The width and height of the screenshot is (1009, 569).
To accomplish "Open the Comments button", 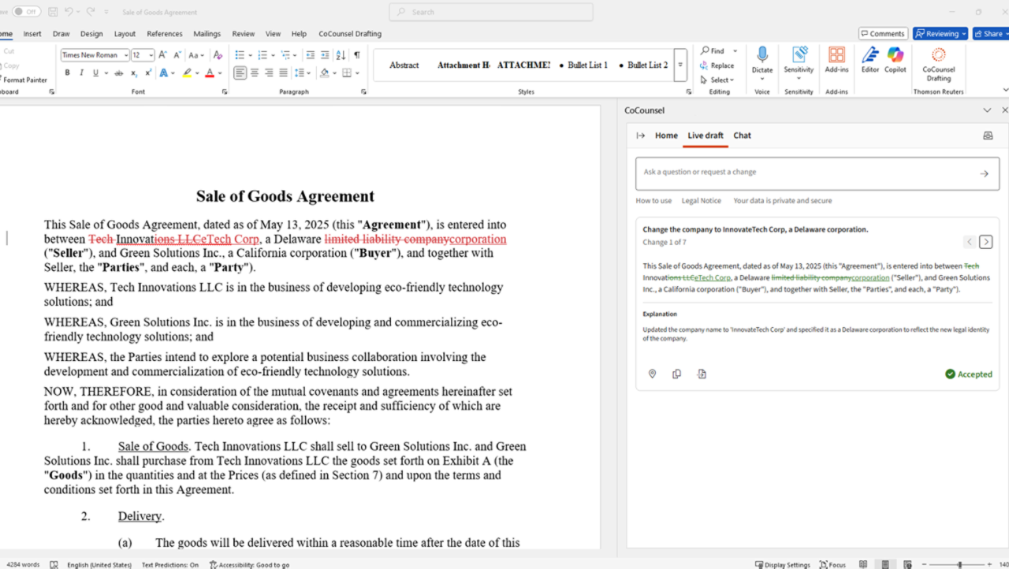I will click(882, 34).
